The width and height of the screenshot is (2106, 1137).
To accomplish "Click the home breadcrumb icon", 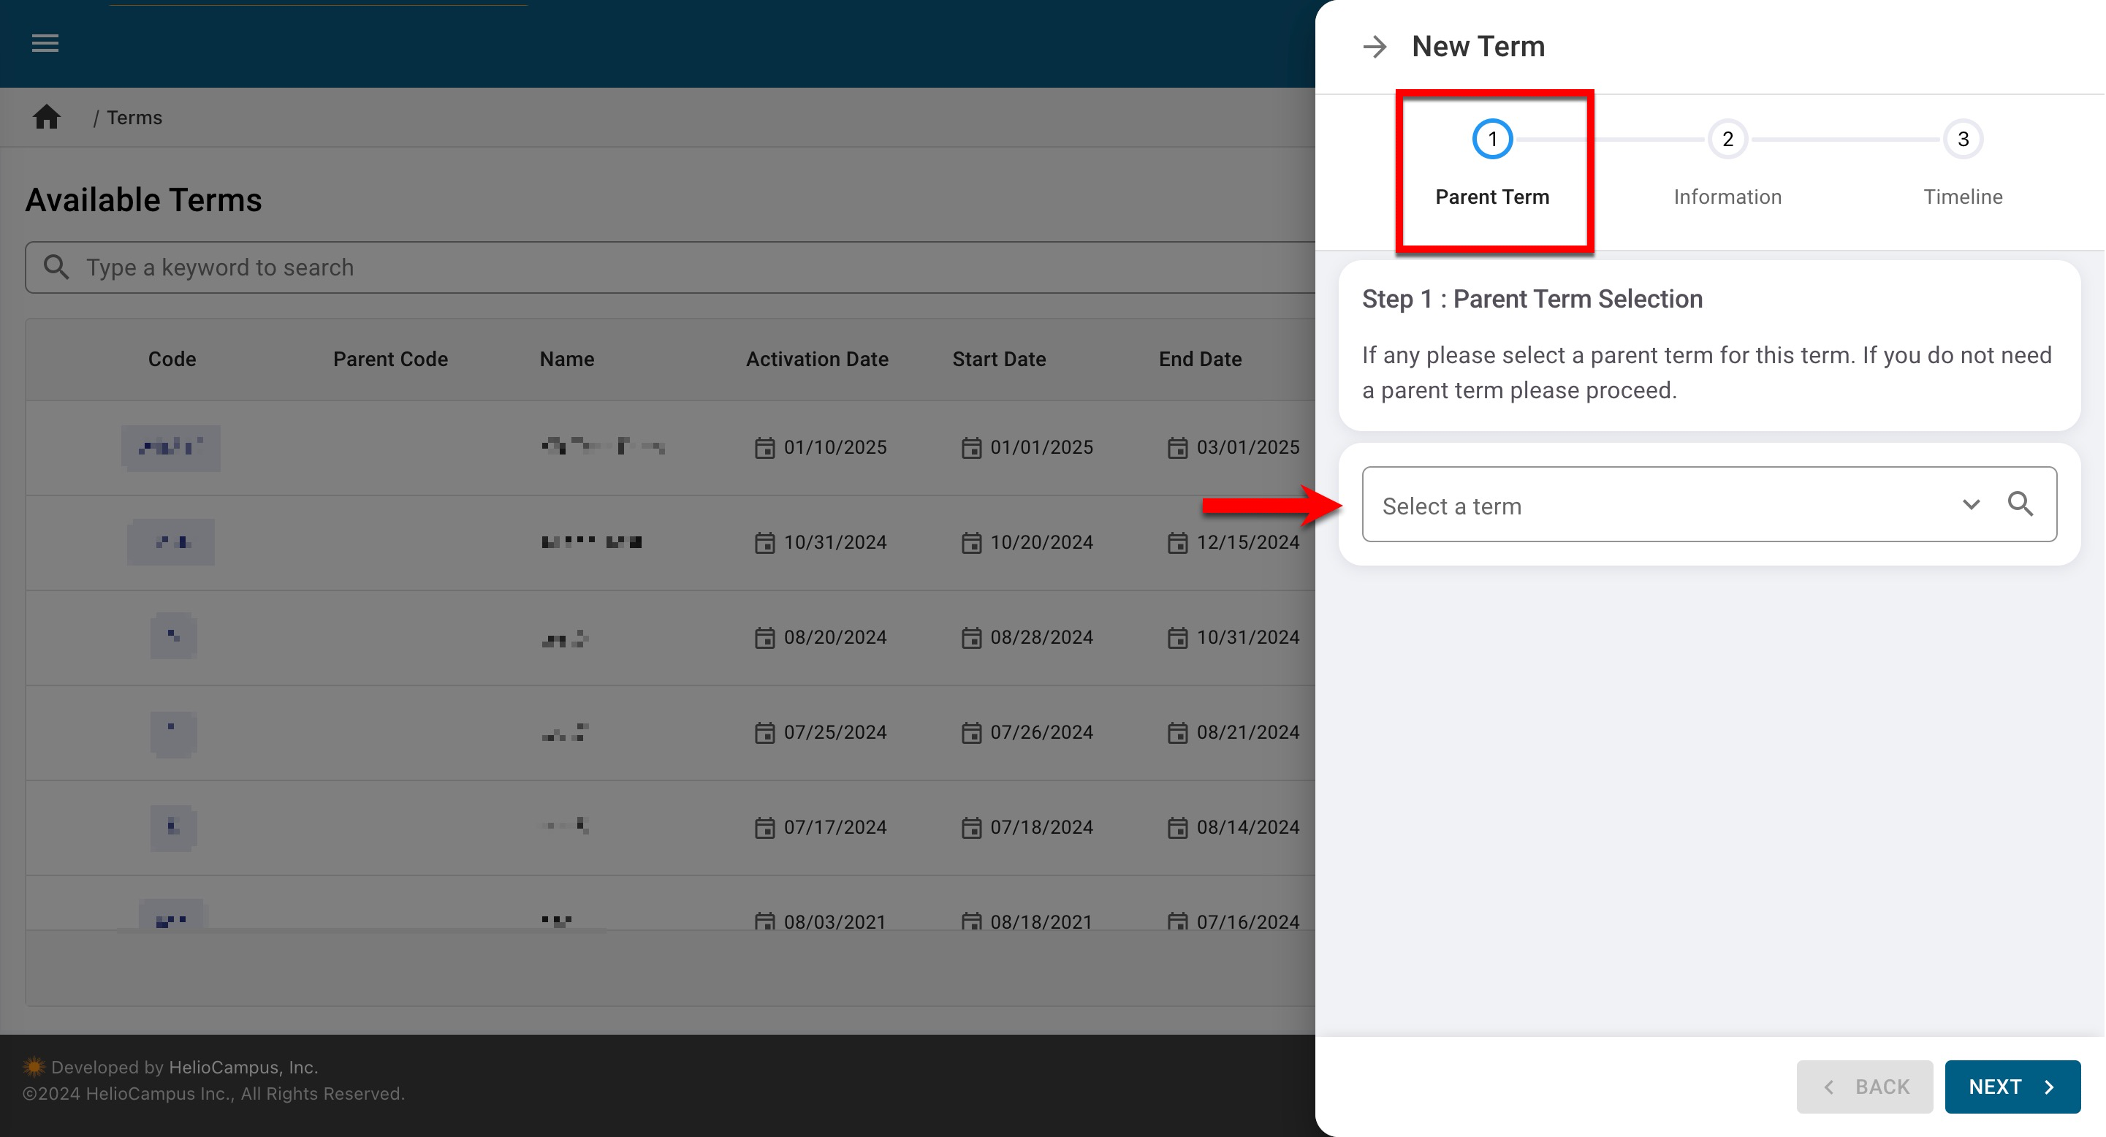I will [47, 118].
